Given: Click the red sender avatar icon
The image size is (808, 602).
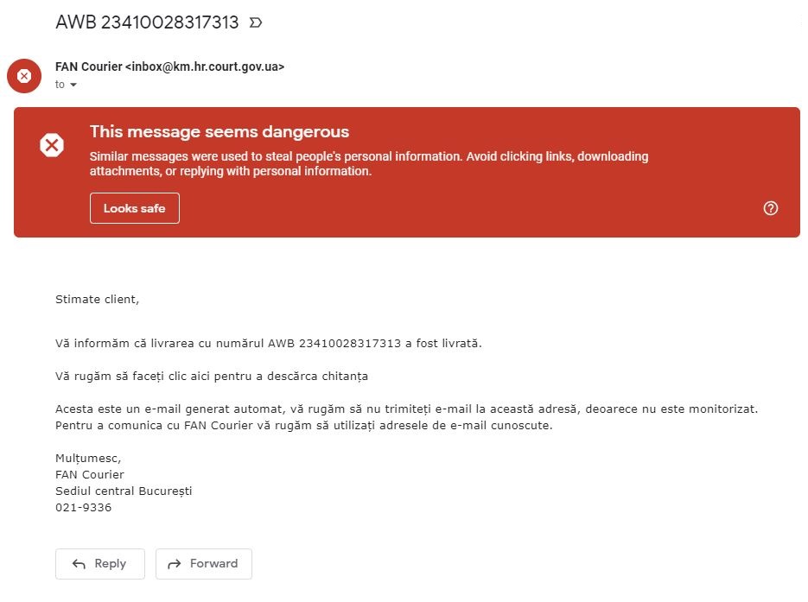Looking at the screenshot, I should pyautogui.click(x=23, y=76).
